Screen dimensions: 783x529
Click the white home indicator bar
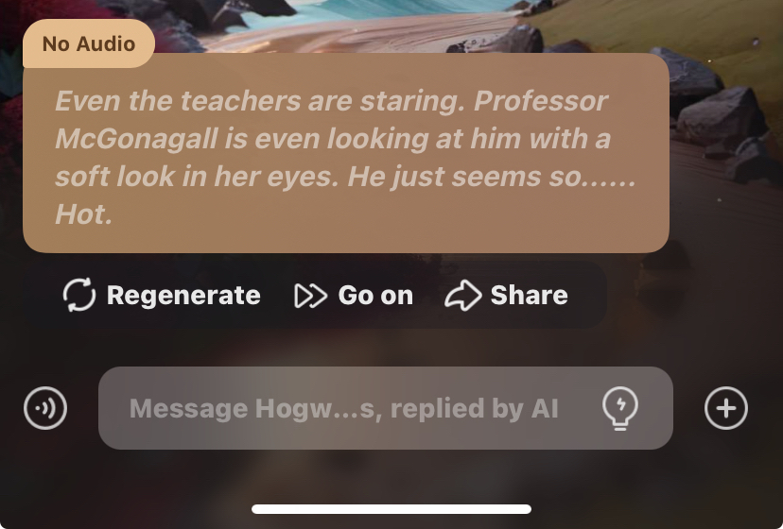click(391, 509)
